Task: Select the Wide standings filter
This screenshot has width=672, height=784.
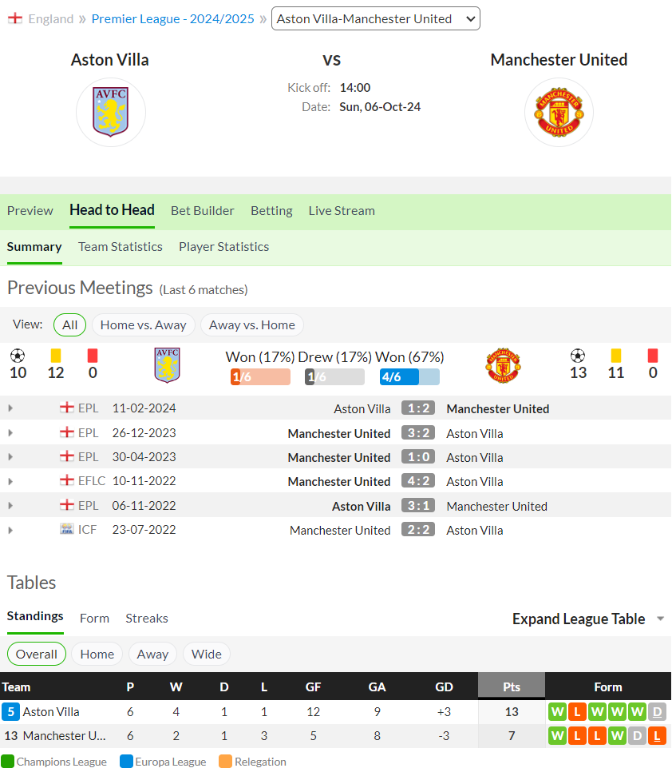Action: 206,654
